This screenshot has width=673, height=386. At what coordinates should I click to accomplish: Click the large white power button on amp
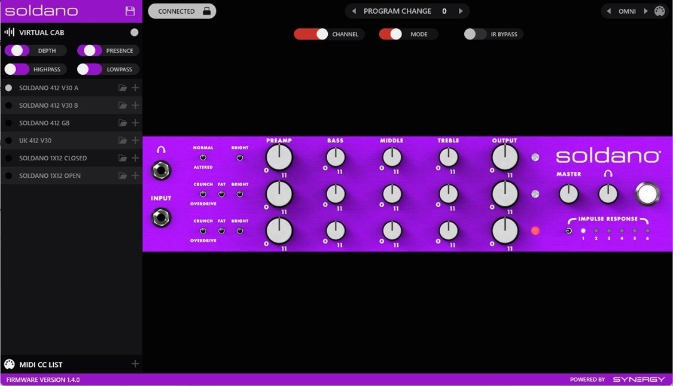click(647, 194)
